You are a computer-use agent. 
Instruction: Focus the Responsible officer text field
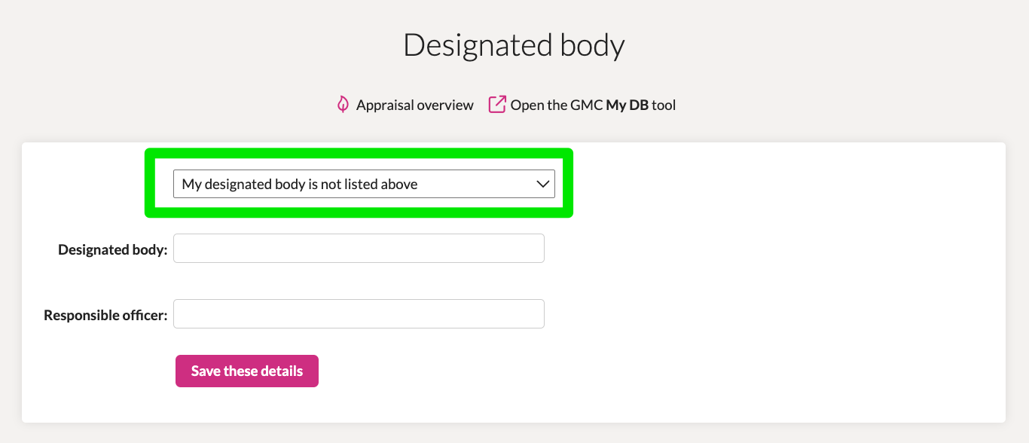[x=359, y=314]
